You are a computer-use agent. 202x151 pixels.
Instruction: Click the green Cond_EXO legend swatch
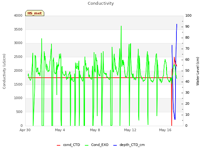pos(87,145)
